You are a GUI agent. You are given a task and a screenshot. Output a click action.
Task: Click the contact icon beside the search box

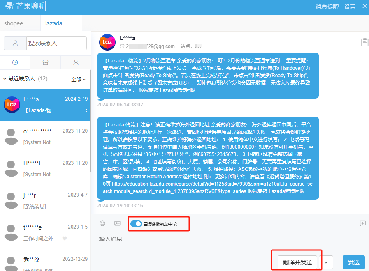(15, 43)
